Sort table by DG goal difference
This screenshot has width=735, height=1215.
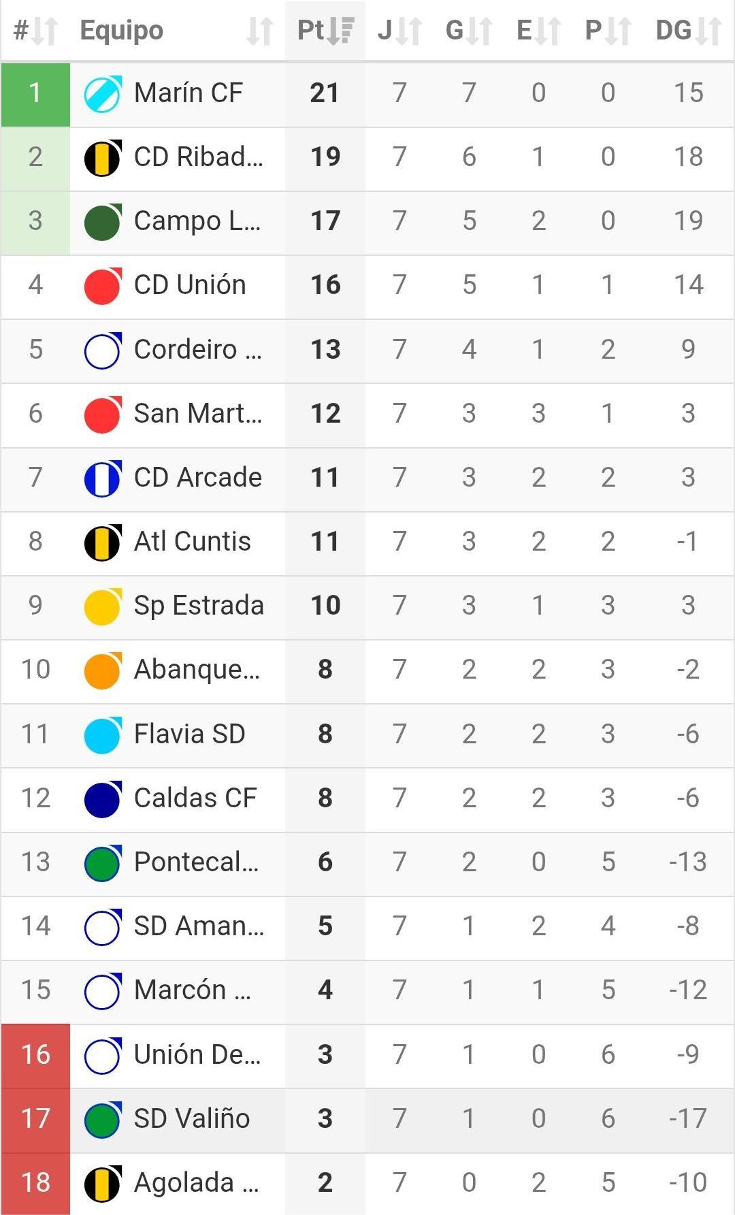[x=688, y=31]
